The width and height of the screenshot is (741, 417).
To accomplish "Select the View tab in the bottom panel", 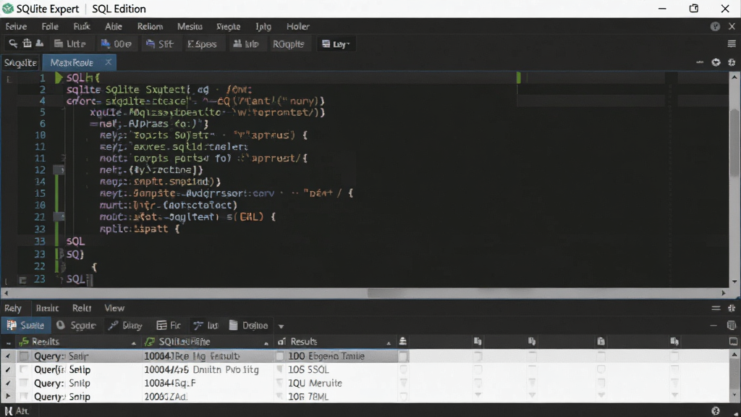I will [x=114, y=308].
